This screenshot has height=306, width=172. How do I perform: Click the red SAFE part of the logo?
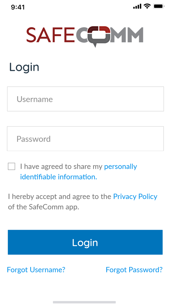(51, 35)
